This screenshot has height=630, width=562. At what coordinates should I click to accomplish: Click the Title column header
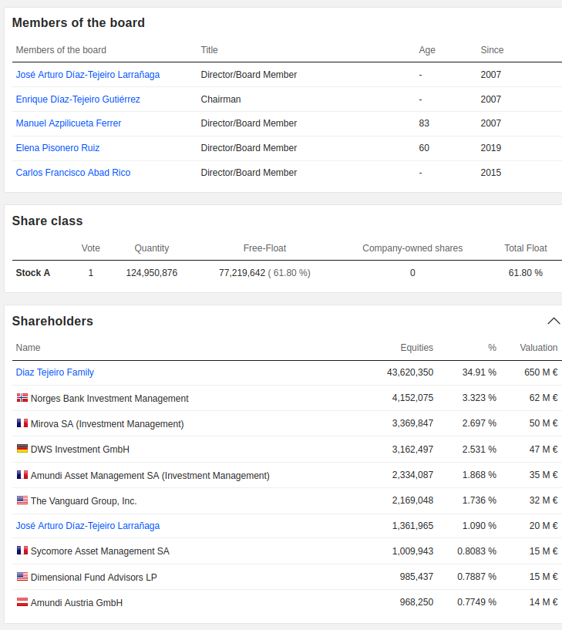(209, 50)
